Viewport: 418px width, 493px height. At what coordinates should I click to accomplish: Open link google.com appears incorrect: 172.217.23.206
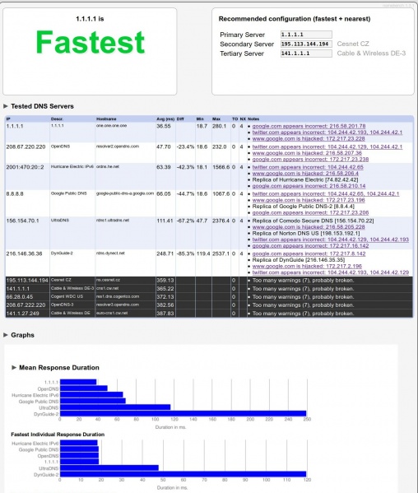[x=310, y=213]
